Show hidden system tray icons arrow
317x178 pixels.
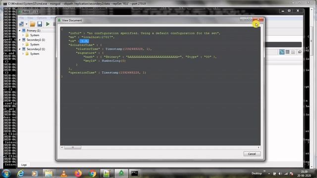[x=269, y=174]
